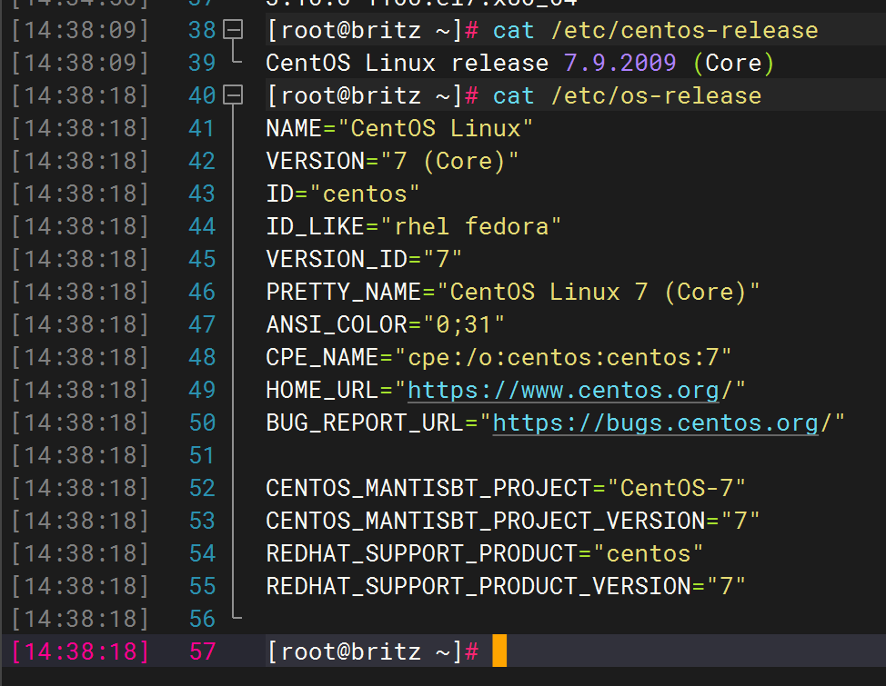Click the CPE_NAME line
The width and height of the screenshot is (886, 686).
click(x=498, y=357)
